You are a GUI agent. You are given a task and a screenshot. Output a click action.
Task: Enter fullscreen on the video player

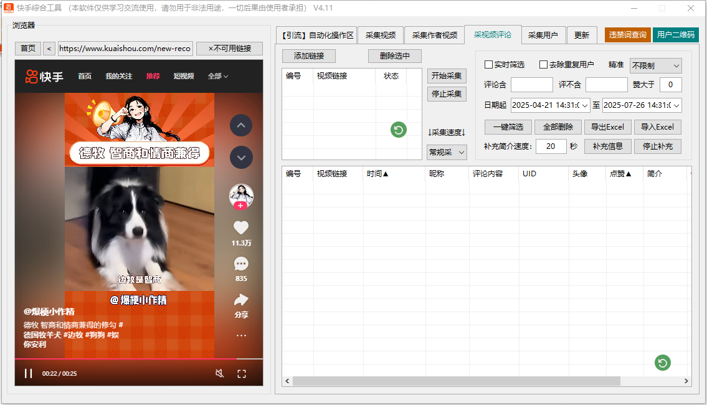242,373
